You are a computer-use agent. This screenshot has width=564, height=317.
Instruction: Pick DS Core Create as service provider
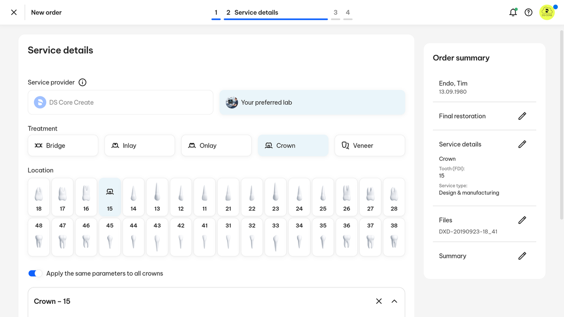point(120,102)
